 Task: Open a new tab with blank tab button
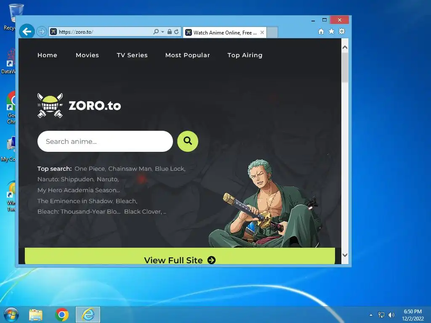272,32
